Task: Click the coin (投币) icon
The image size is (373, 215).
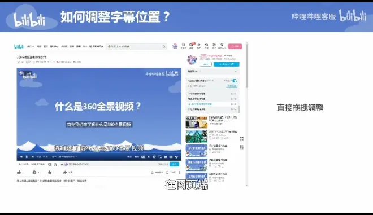Action: pyautogui.click(x=34, y=172)
